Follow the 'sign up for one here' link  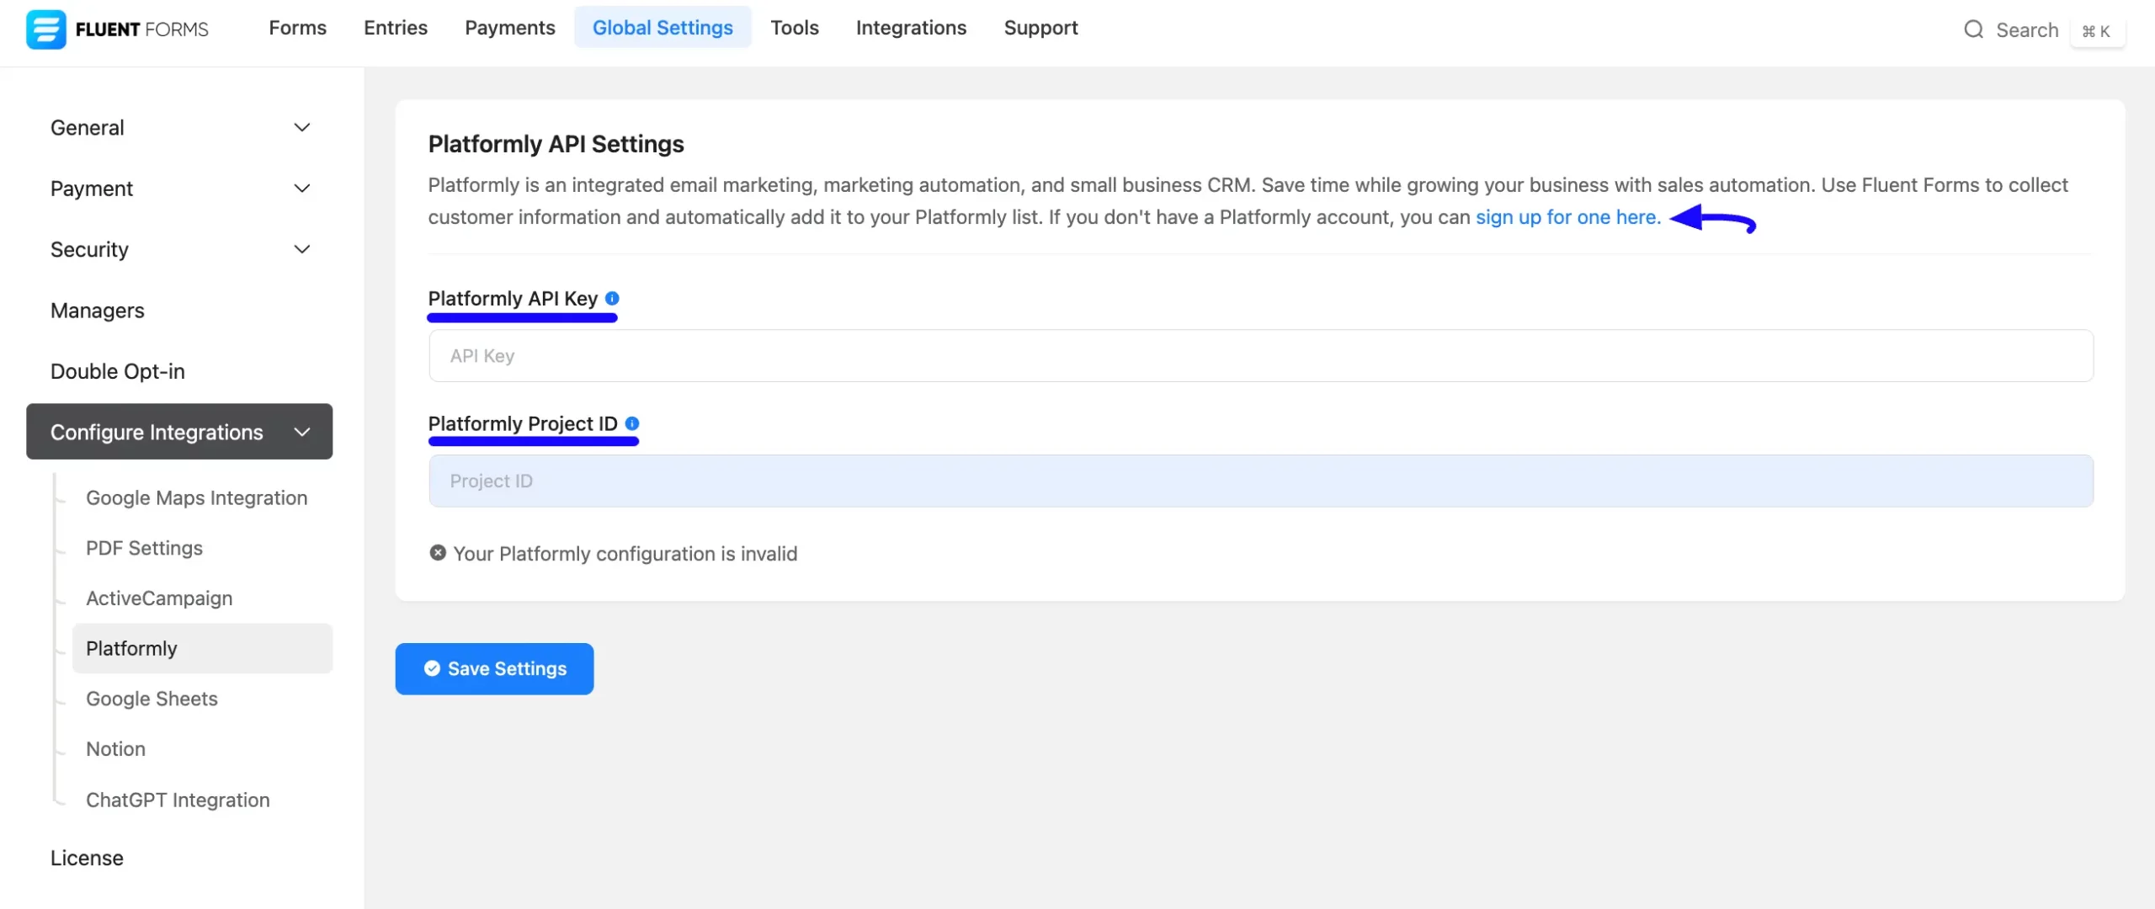(1568, 217)
